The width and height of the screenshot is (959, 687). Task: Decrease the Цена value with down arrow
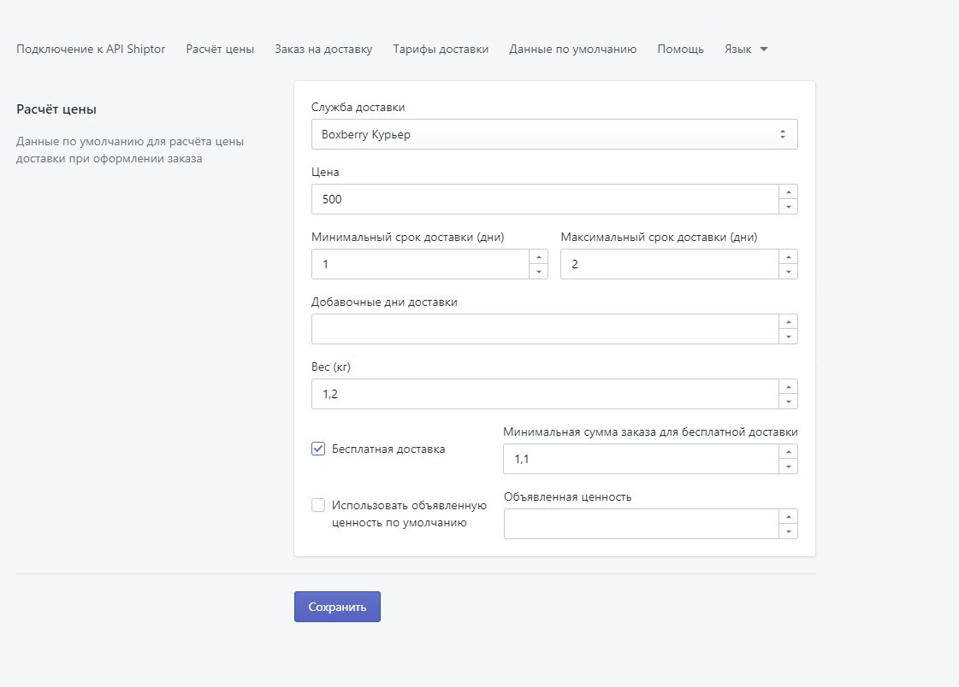click(x=788, y=207)
